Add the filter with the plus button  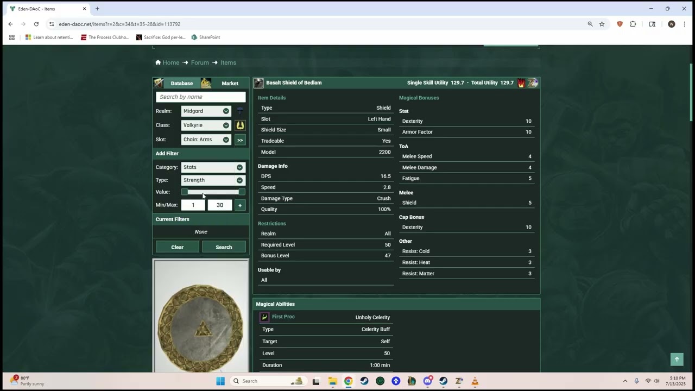coord(240,205)
